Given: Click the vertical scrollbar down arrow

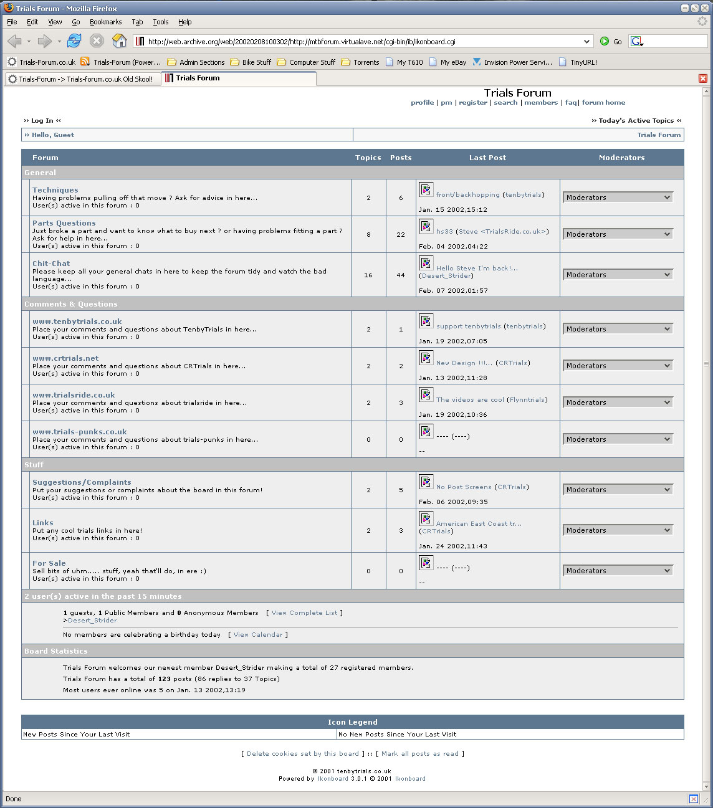Looking at the screenshot, I should pos(706,786).
